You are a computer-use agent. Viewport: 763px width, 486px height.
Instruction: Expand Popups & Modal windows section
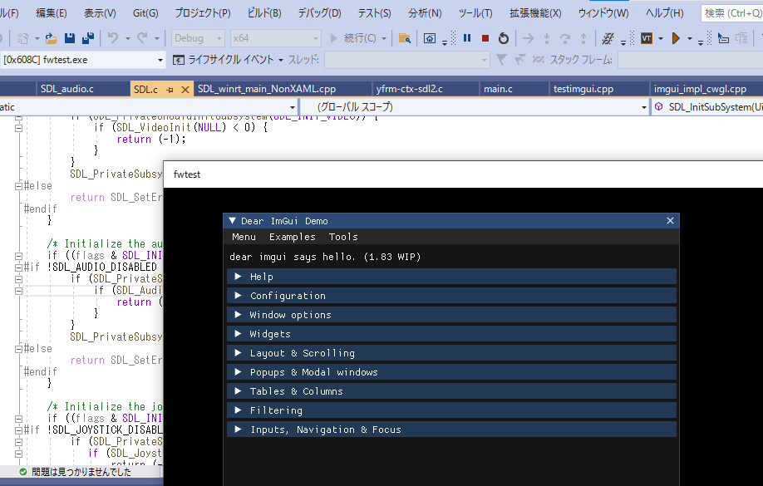[451, 372]
